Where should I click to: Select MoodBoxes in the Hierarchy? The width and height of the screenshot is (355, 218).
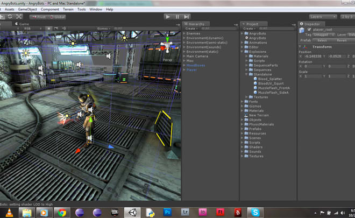[196, 65]
